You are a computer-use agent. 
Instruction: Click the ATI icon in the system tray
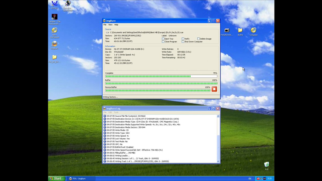(258, 178)
